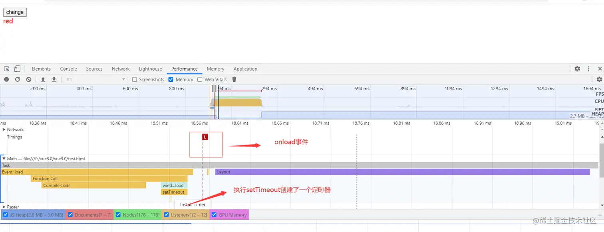Click the red text on the page

click(x=8, y=21)
